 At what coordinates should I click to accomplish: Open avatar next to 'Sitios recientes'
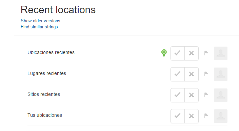point(221,95)
